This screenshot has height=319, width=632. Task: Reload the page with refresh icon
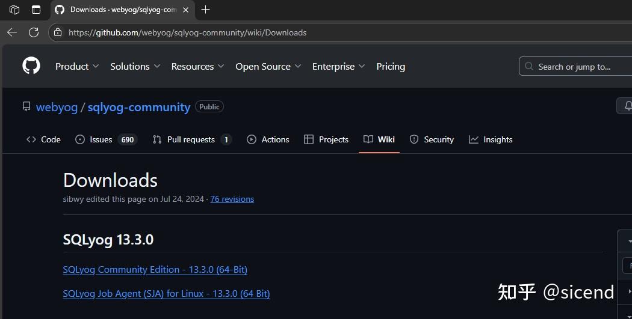tap(34, 32)
